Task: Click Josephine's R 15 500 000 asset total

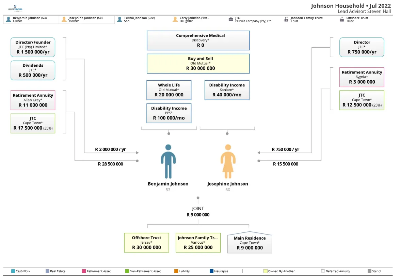Action: point(286,164)
